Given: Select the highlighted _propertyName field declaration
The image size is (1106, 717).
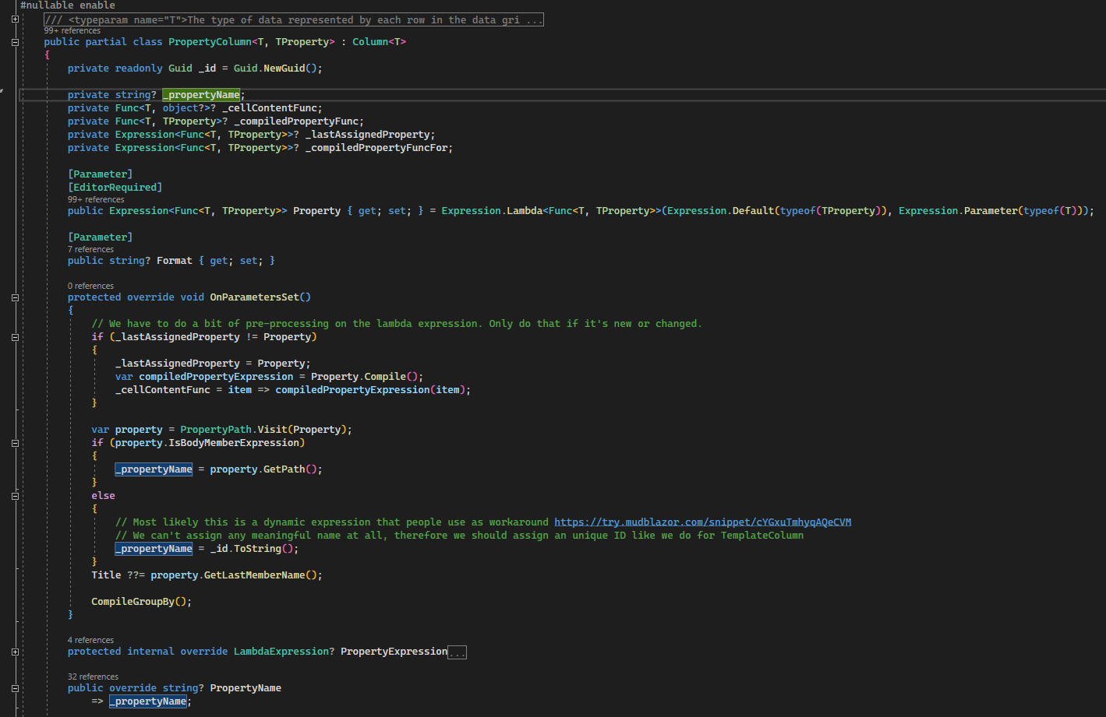Looking at the screenshot, I should pyautogui.click(x=201, y=94).
